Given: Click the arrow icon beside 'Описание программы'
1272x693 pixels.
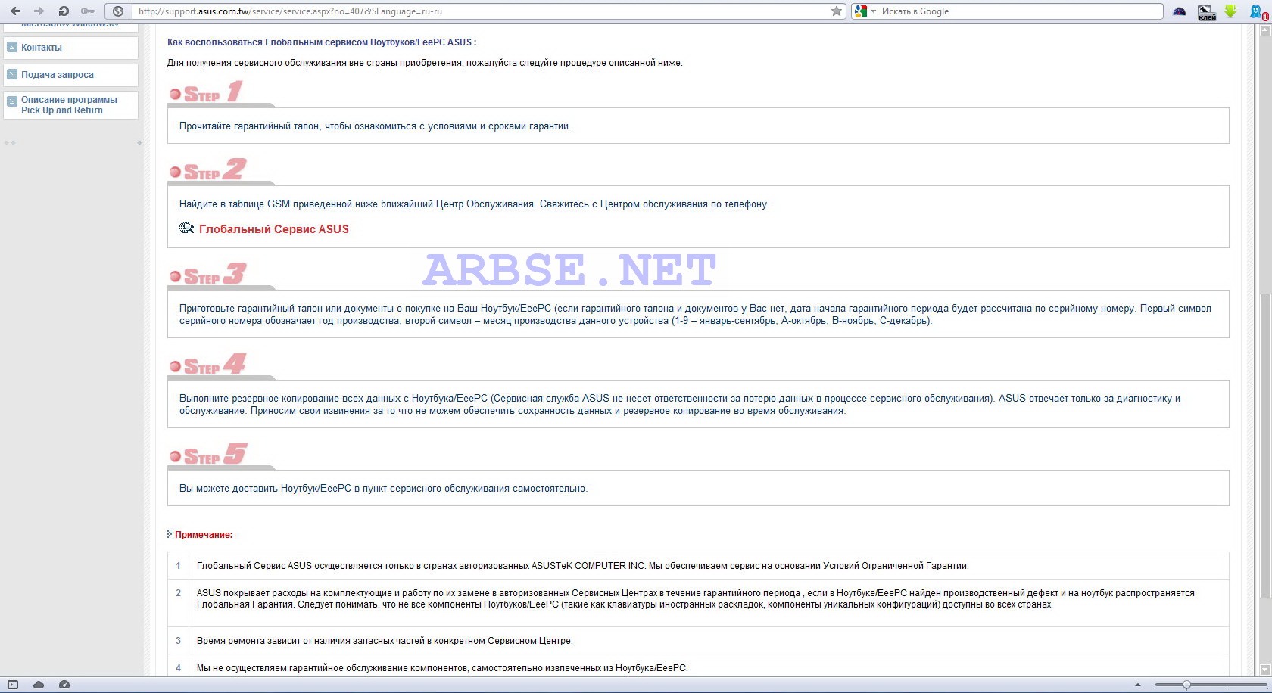Looking at the screenshot, I should pyautogui.click(x=12, y=101).
